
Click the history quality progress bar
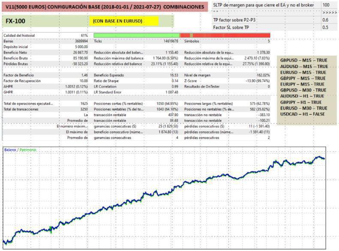click(182, 35)
